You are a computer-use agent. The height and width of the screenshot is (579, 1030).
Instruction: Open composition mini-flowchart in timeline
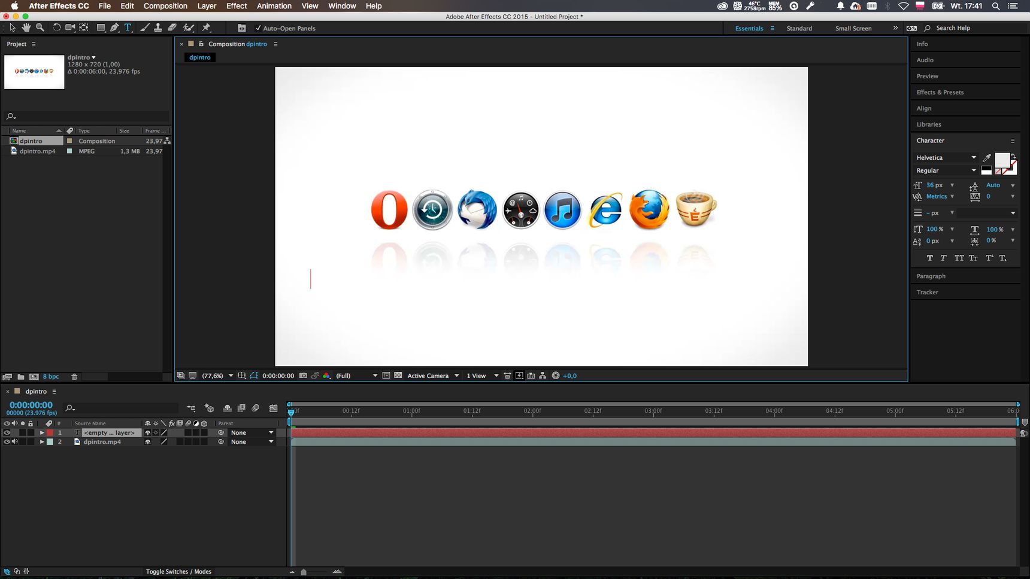pos(191,408)
